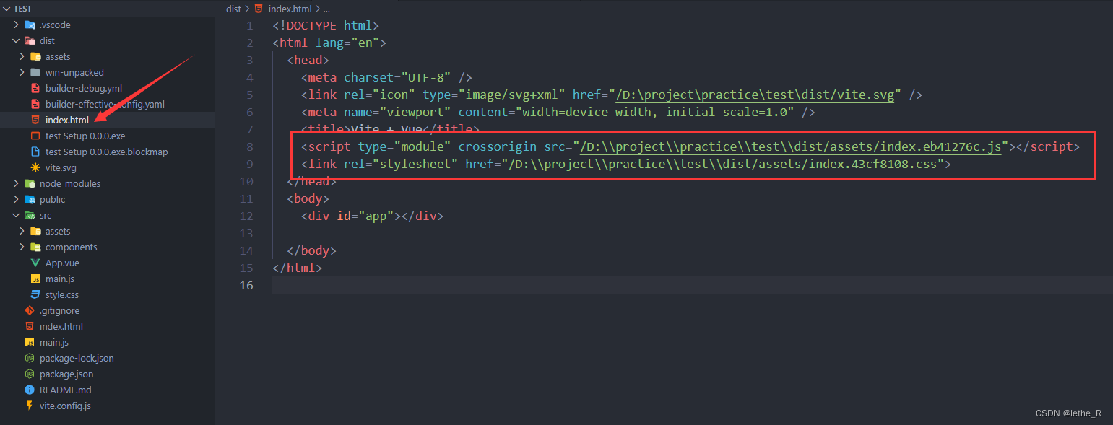The width and height of the screenshot is (1113, 425).
Task: Click the src folder icon
Action: tap(30, 215)
